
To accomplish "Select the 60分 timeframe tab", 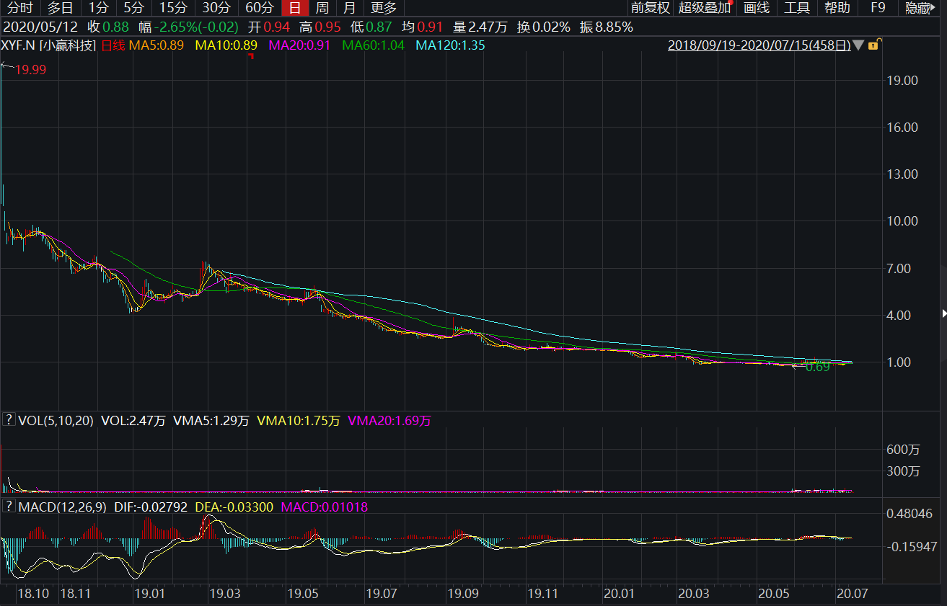I will (260, 8).
